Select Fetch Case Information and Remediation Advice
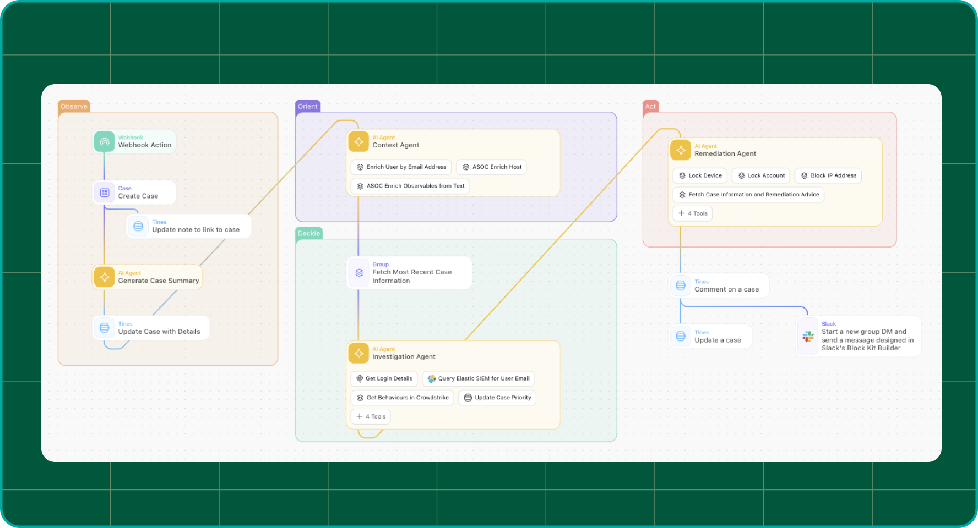This screenshot has width=978, height=528. pos(748,195)
